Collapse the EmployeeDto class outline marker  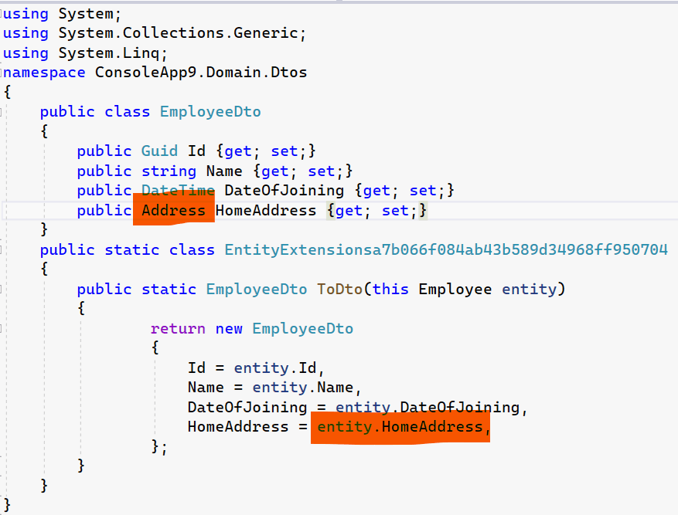click(2, 112)
